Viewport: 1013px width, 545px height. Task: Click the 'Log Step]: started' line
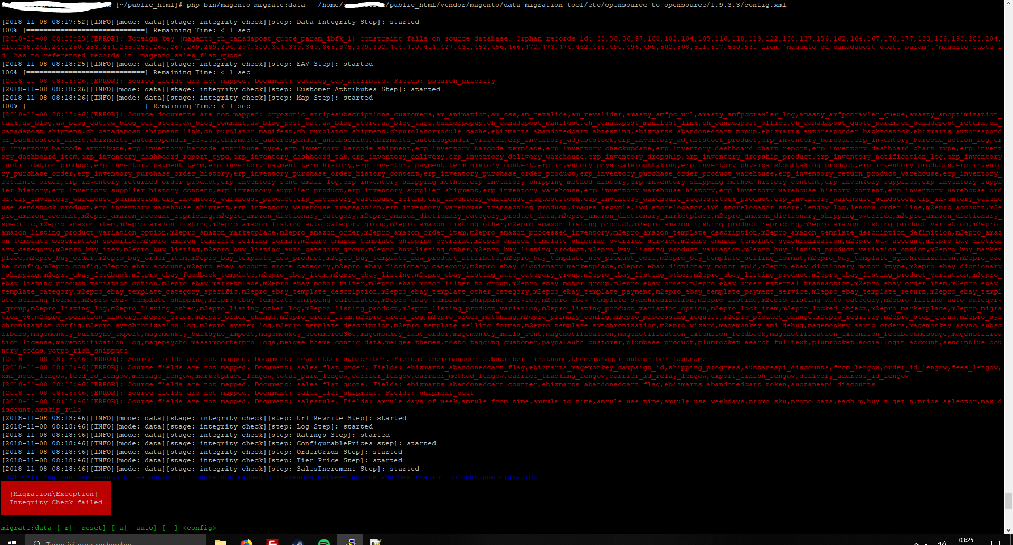coord(187,426)
